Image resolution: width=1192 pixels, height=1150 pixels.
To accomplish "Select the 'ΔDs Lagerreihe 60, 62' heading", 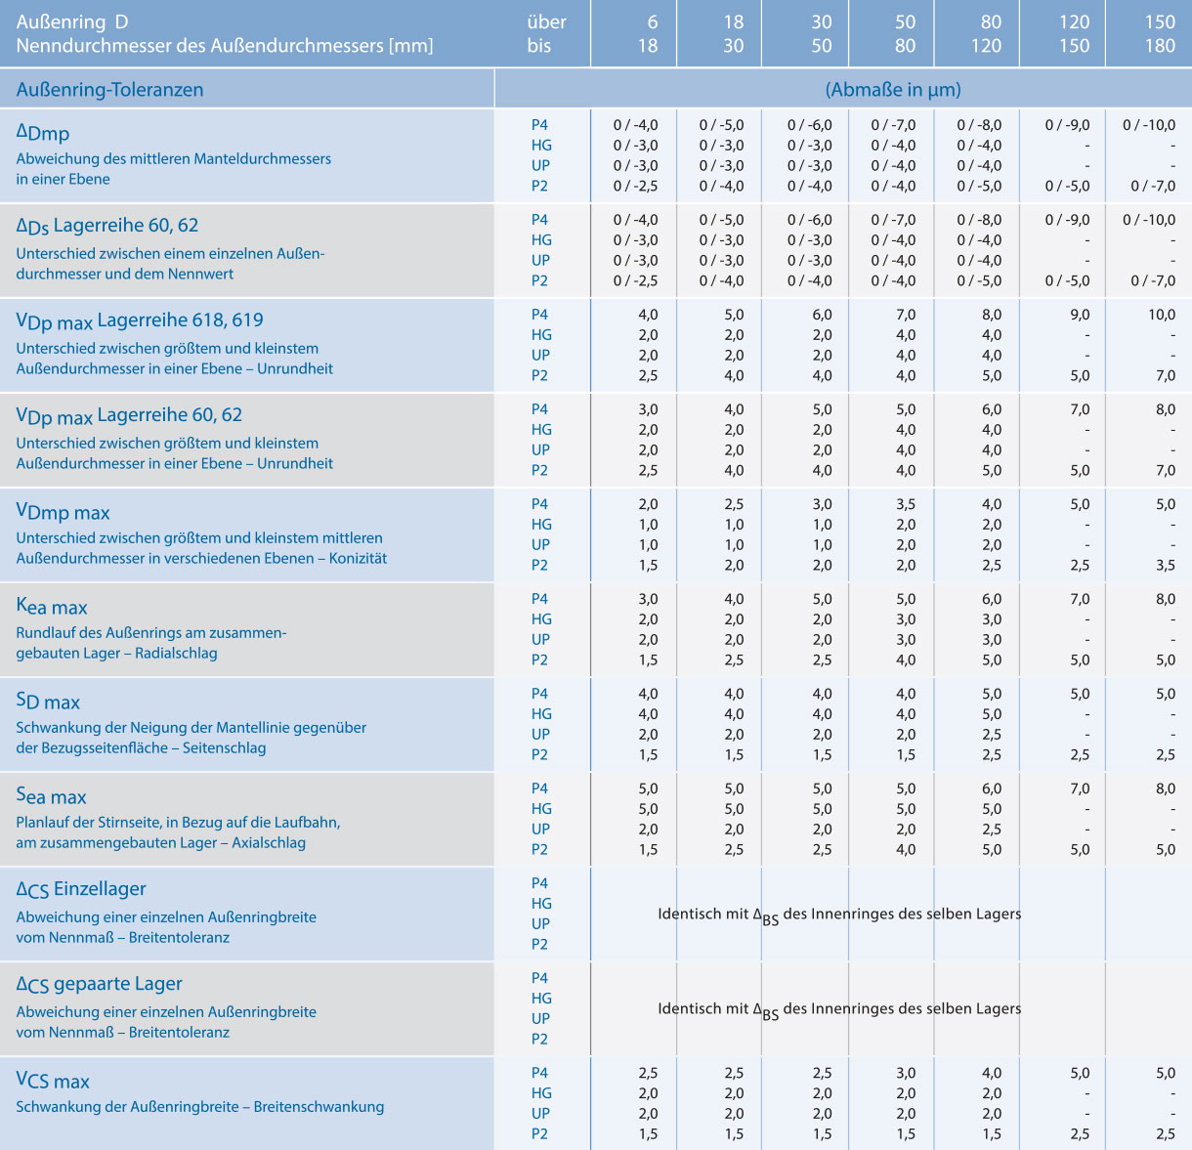I will (x=107, y=226).
